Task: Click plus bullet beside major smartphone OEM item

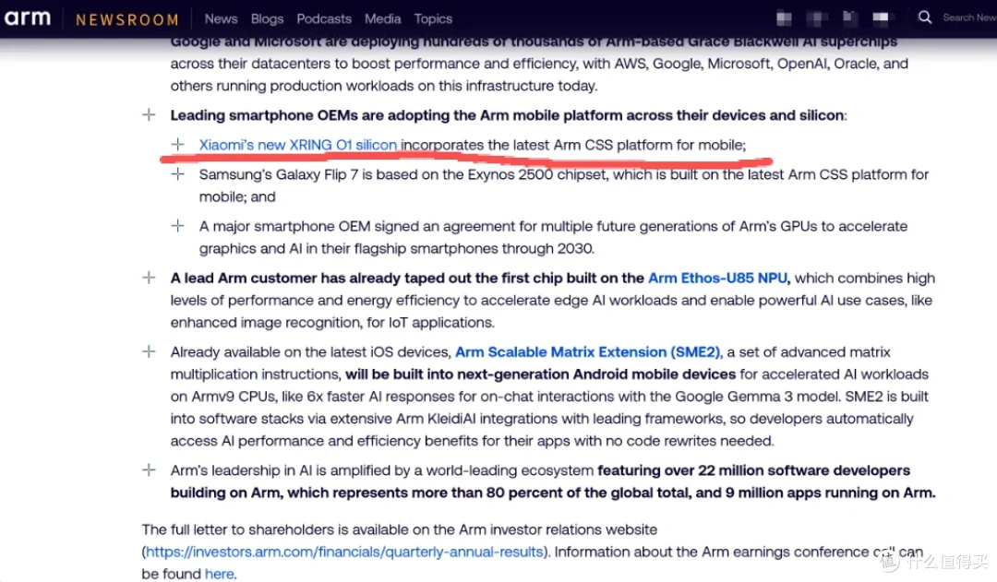Action: click(178, 226)
